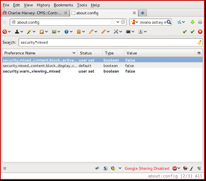Image resolution: width=206 pixels, height=181 pixels.
Task: Expand the URL bar history dropdown
Action: click(118, 22)
